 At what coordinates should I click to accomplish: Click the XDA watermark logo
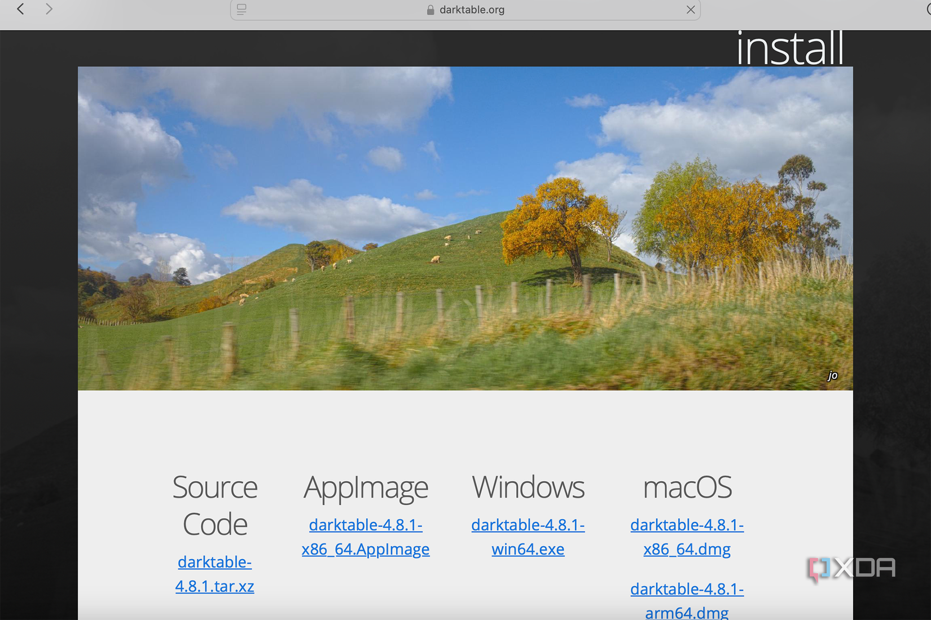click(x=852, y=568)
